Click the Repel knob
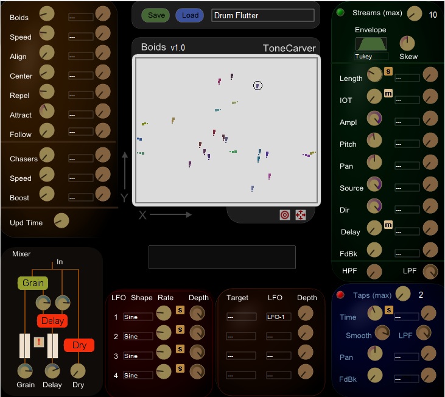 [x=47, y=92]
